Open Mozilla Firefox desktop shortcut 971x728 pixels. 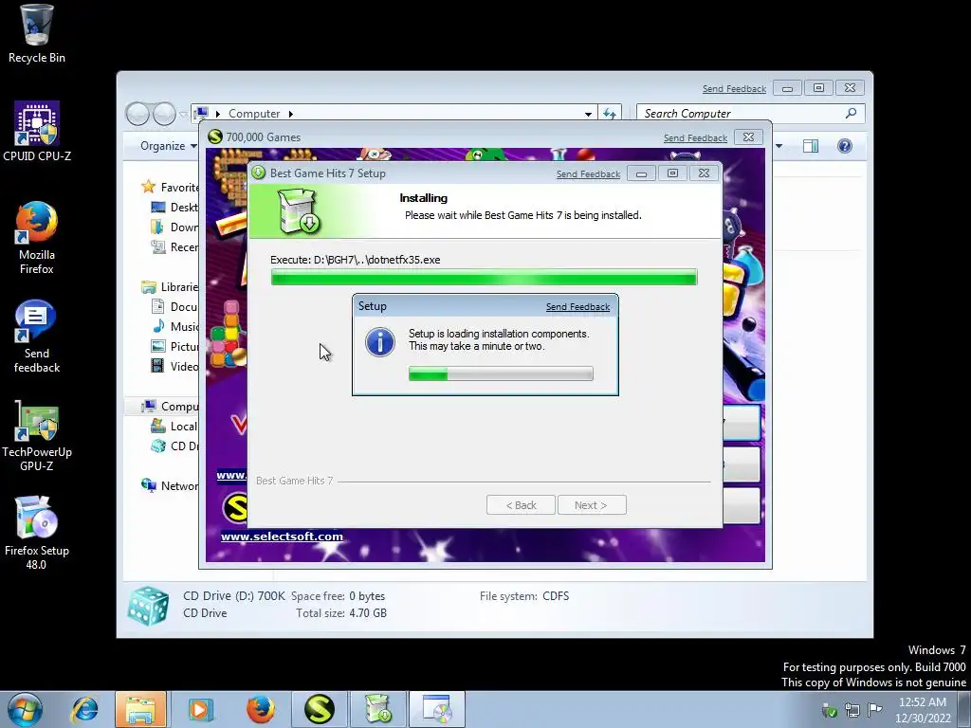(37, 237)
